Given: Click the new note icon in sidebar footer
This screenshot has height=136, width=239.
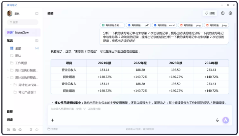Looking at the screenshot, I should click(14, 130).
